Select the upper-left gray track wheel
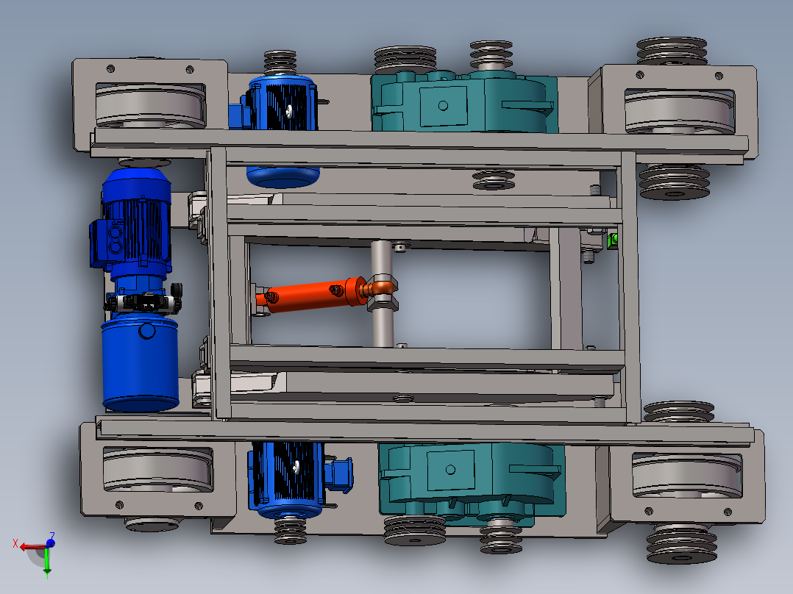 (150, 107)
